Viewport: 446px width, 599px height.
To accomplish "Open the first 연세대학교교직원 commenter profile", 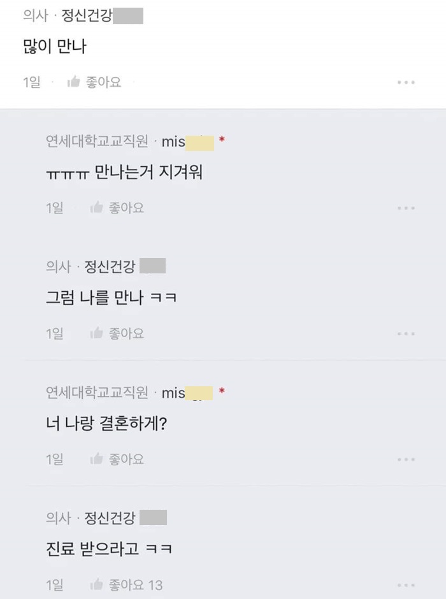I will [x=97, y=141].
